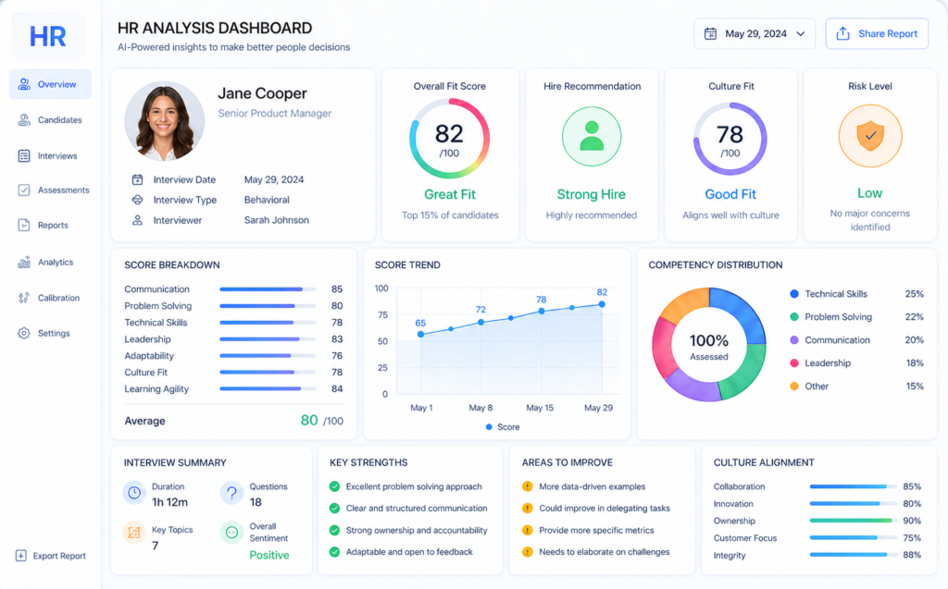Click the Questions question-mark icon

pos(231,494)
